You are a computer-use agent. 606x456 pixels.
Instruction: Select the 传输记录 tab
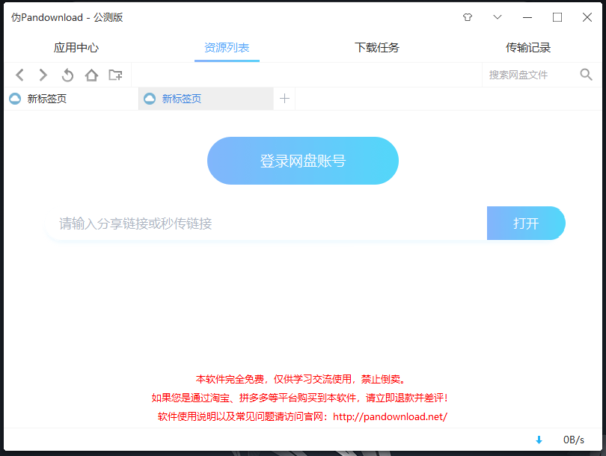[528, 48]
